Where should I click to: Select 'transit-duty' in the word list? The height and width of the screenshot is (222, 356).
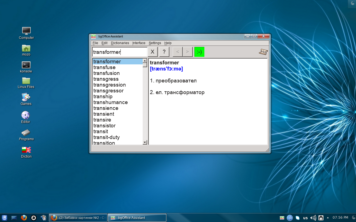point(117,137)
